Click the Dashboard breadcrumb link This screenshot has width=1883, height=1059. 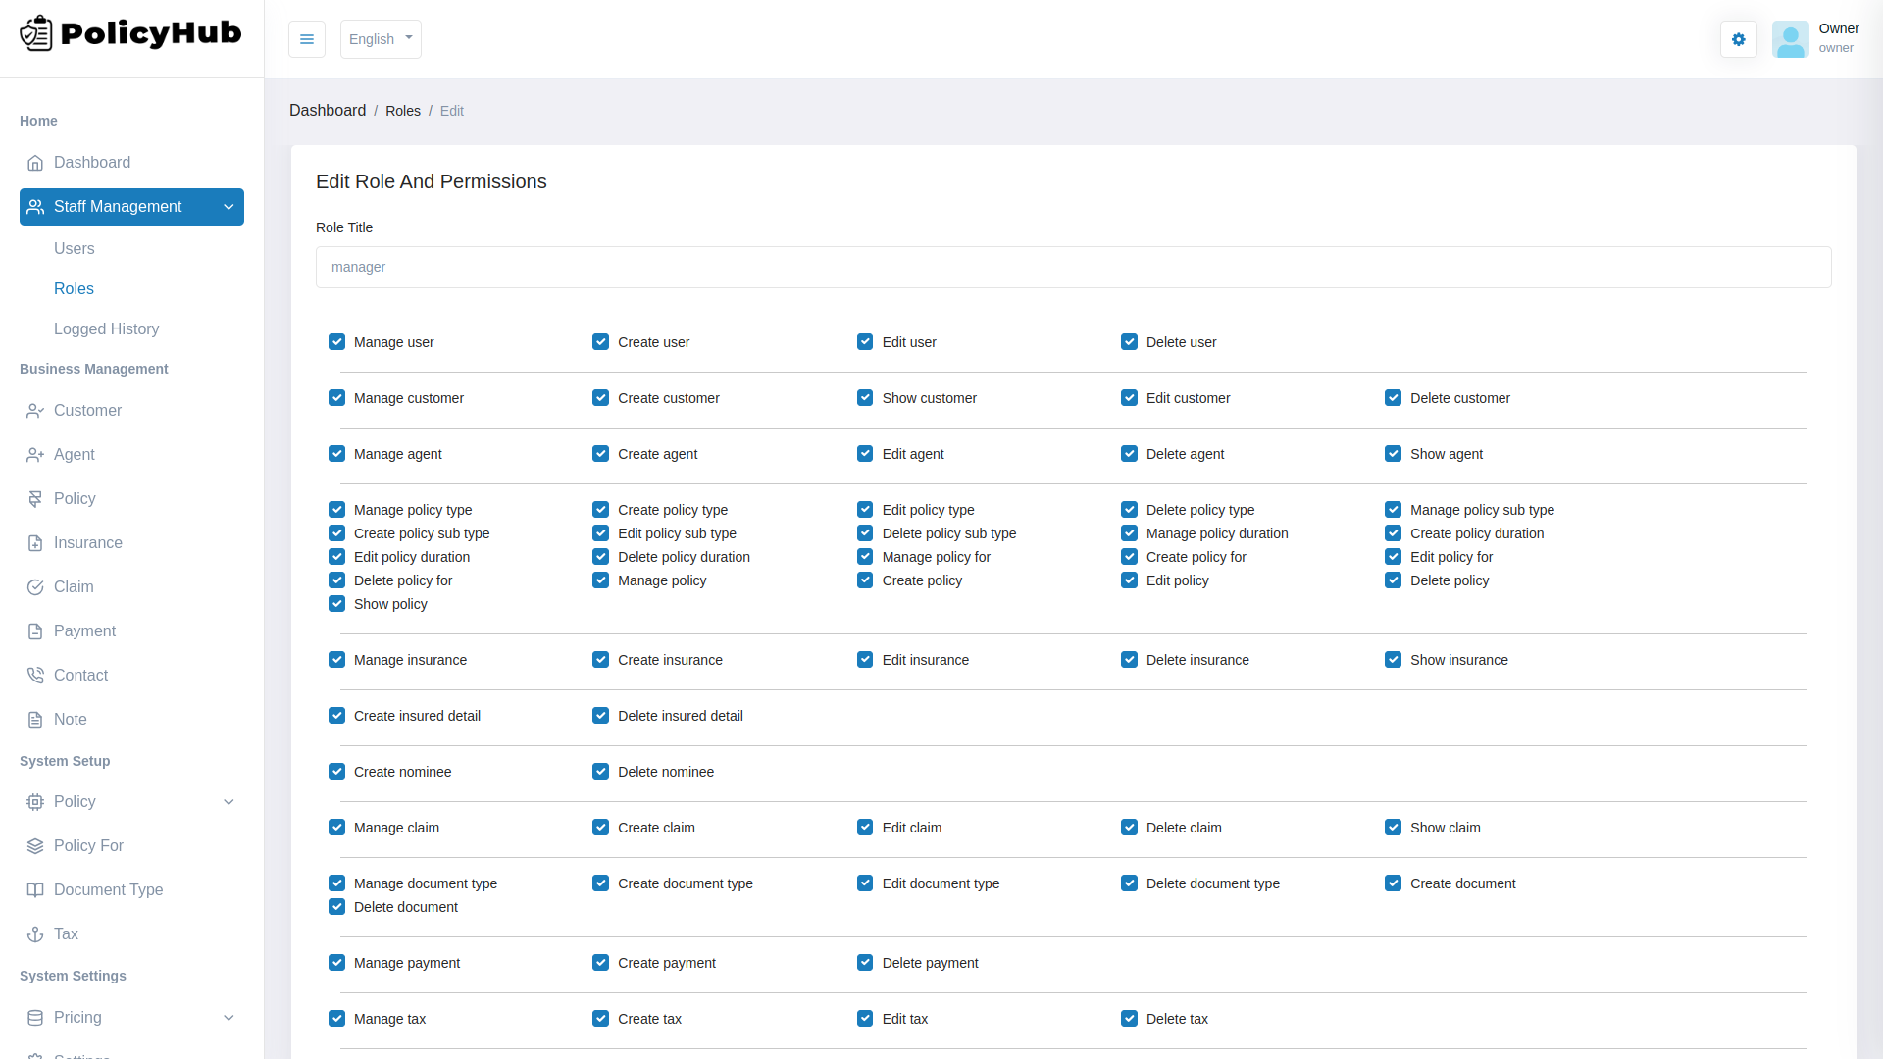click(328, 110)
